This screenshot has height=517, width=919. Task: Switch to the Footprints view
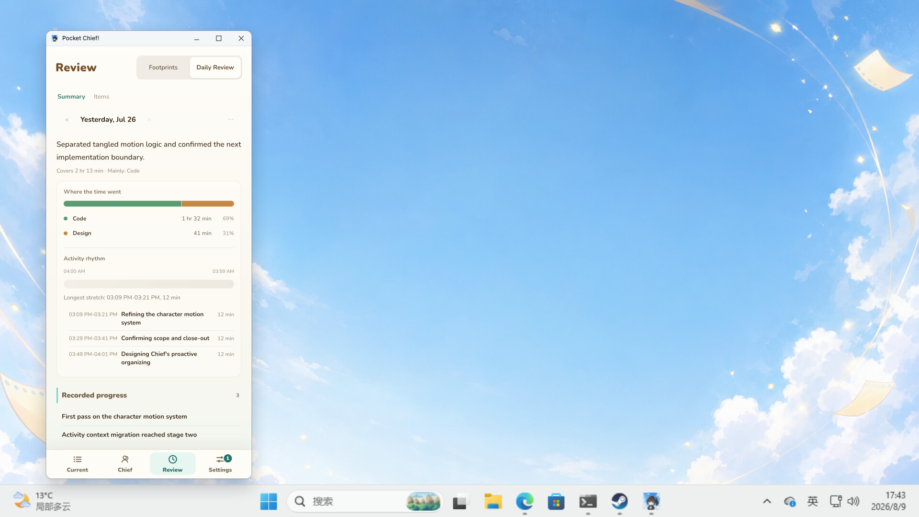click(163, 67)
